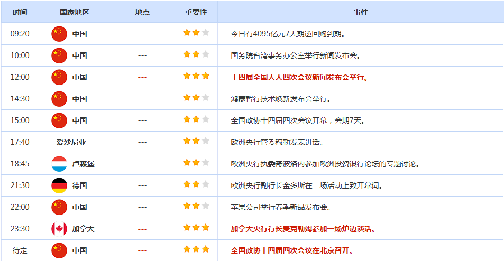Select the 国家地区 column header
504x261 pixels.
75,12
